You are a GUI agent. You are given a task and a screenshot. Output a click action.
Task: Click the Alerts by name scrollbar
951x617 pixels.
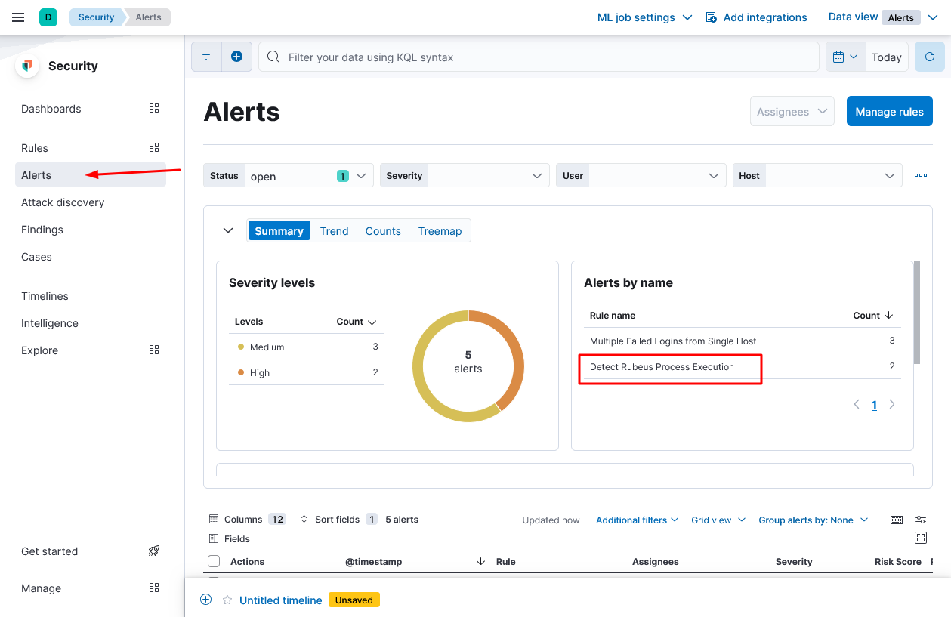[x=916, y=313]
